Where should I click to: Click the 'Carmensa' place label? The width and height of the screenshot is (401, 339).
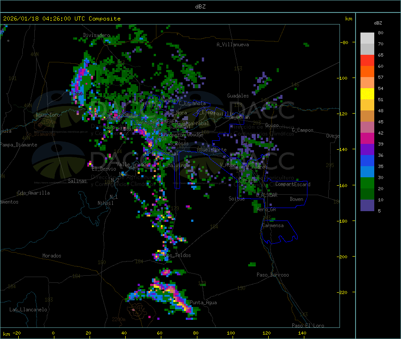pyautogui.click(x=273, y=226)
